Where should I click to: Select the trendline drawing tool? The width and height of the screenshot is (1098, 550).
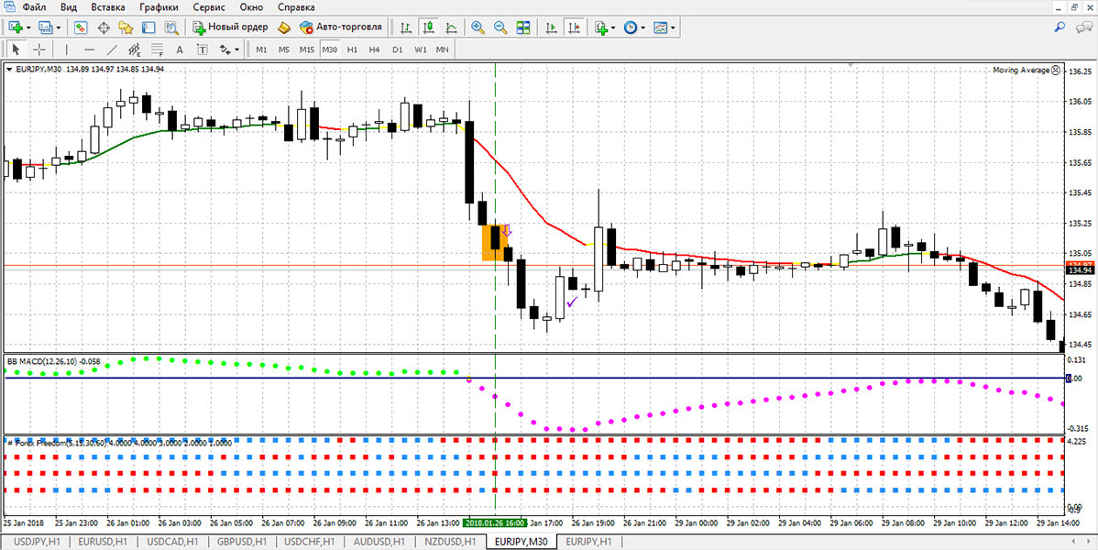113,49
